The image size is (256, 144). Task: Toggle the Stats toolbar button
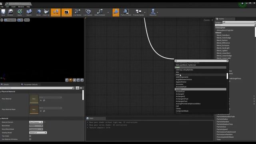tap(116, 12)
